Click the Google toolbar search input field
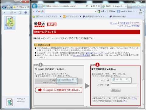The width and height of the screenshot is (146, 110). [x=70, y=11]
